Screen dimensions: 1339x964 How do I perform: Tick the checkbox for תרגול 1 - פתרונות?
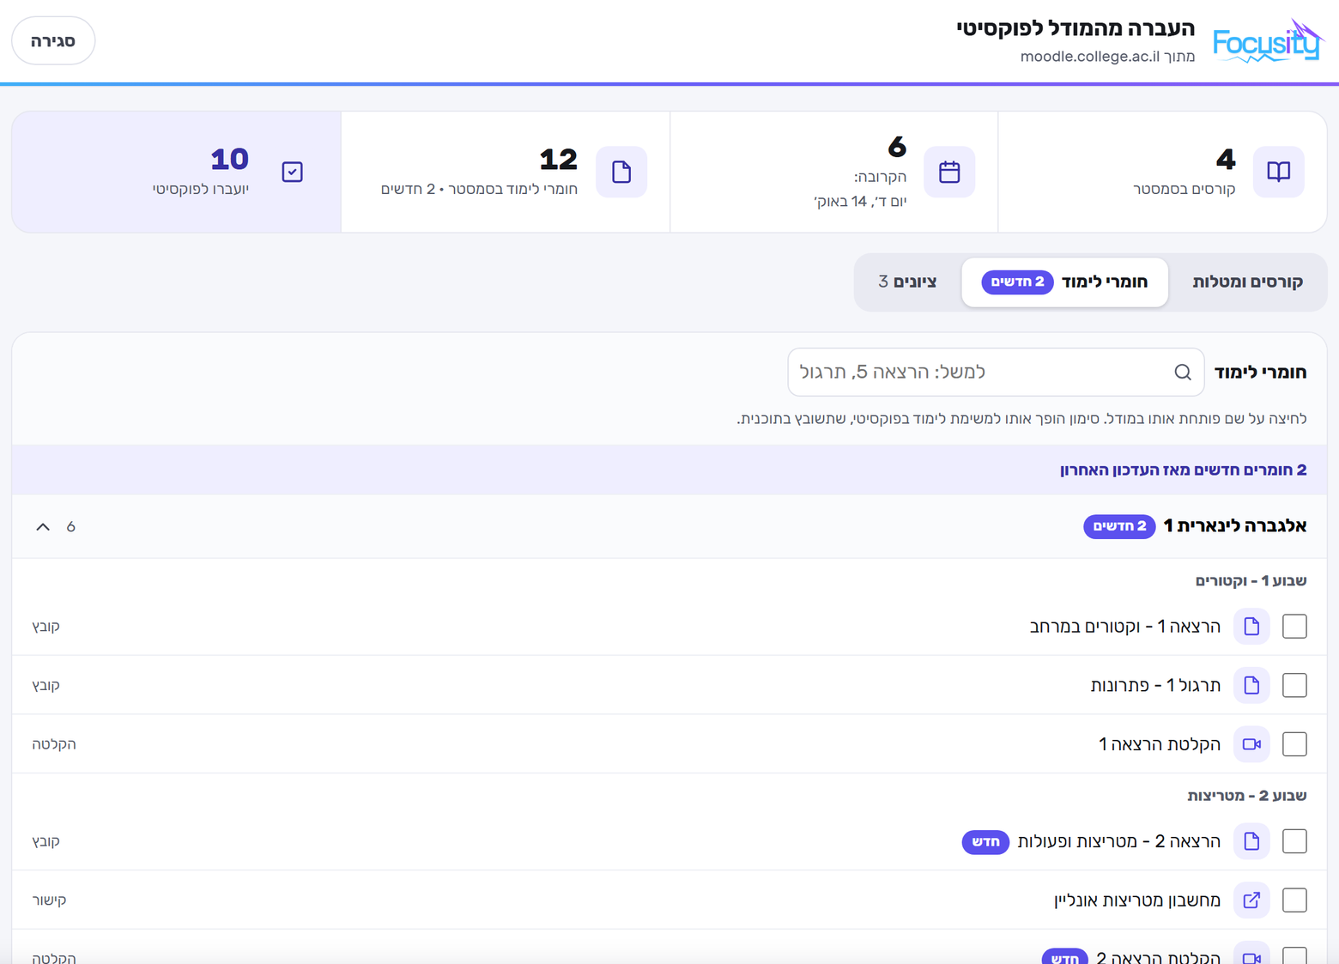tap(1294, 685)
